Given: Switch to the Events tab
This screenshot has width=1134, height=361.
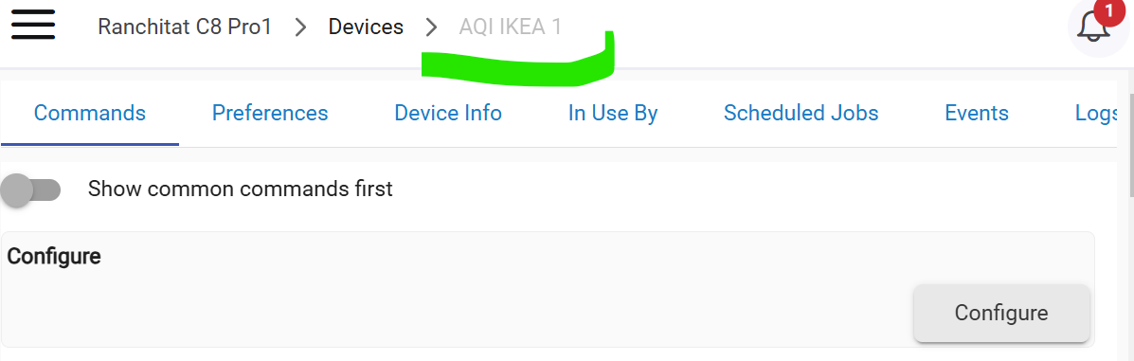Looking at the screenshot, I should pyautogui.click(x=977, y=113).
